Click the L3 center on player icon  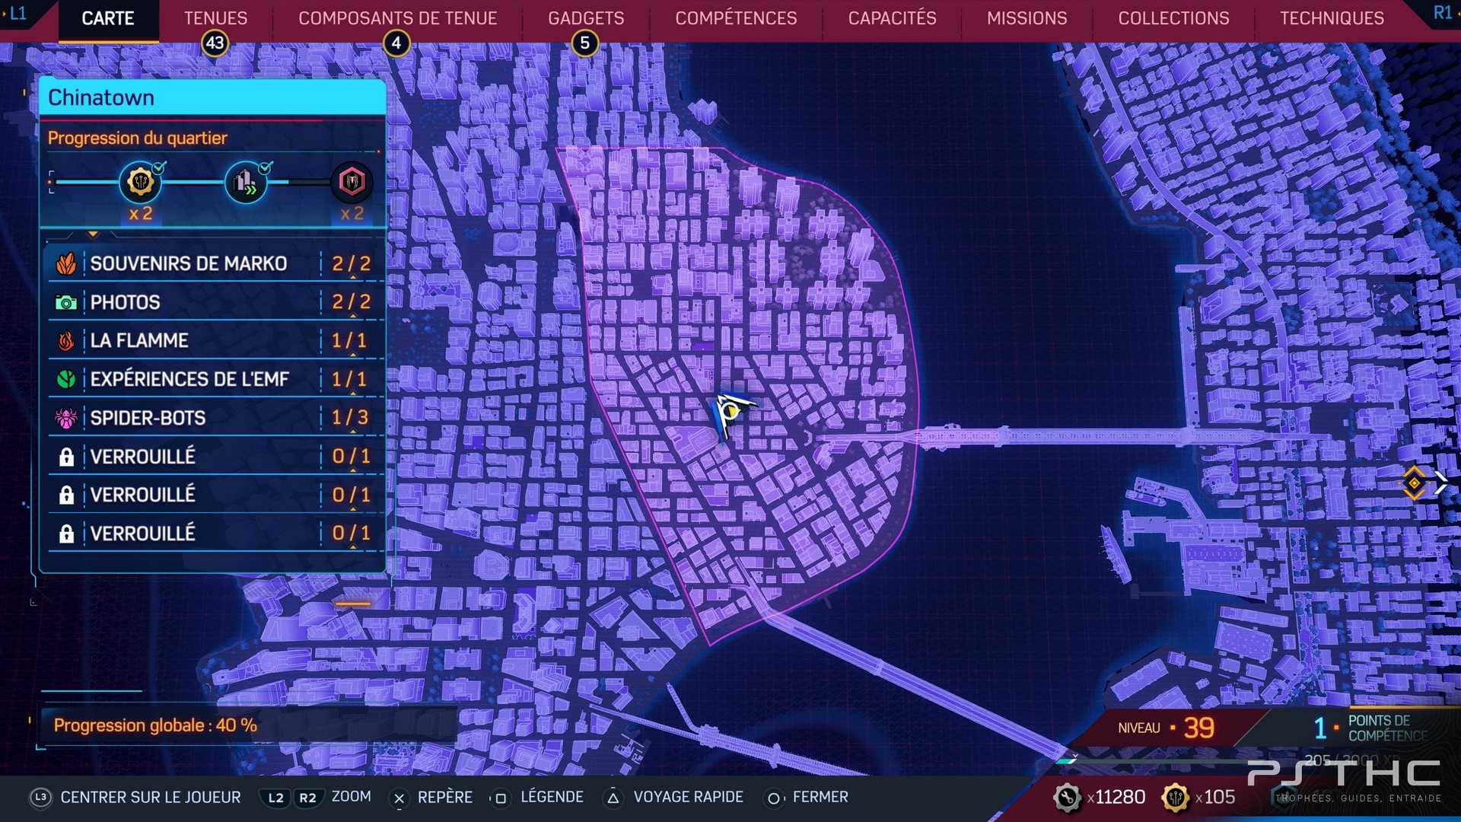click(x=40, y=797)
